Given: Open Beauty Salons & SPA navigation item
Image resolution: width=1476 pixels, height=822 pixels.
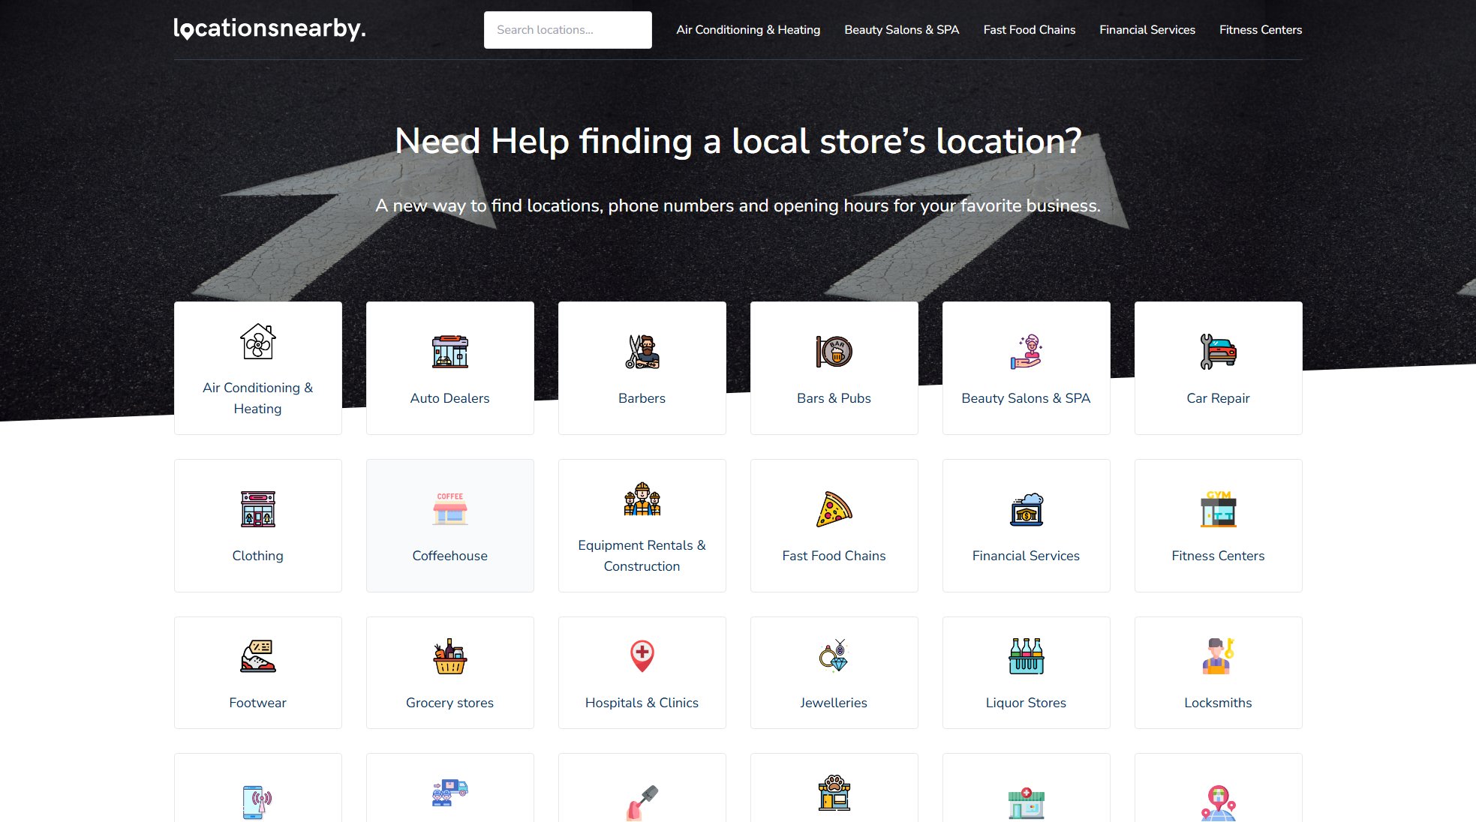Looking at the screenshot, I should (x=901, y=30).
